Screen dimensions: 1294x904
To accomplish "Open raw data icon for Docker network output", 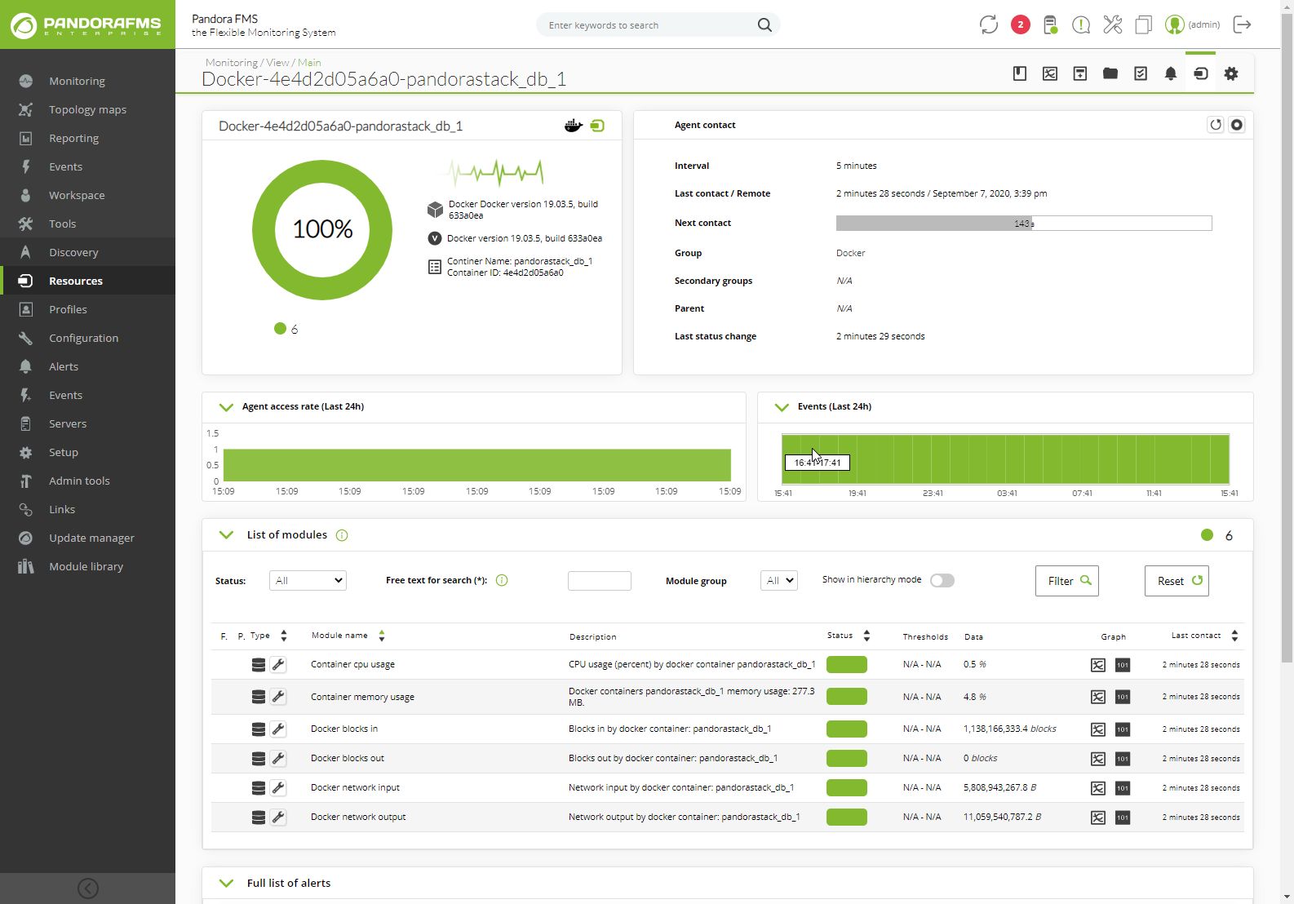I will [x=1123, y=818].
